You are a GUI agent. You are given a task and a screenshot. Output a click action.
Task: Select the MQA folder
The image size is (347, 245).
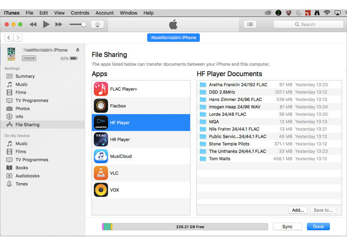pos(269,122)
